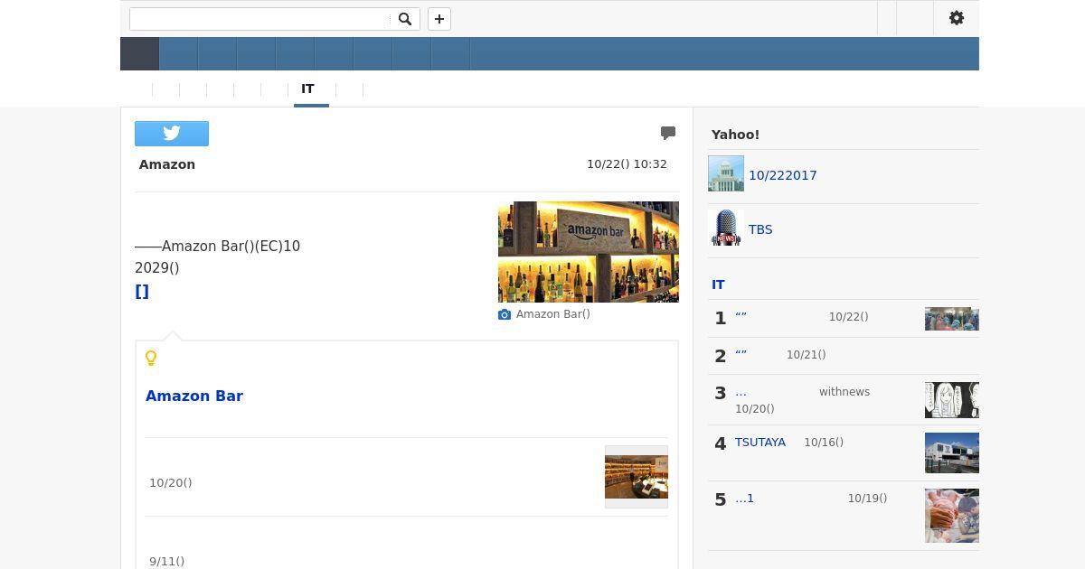
Task: Open the 10/222017 Yahoo! news link
Action: (x=783, y=175)
